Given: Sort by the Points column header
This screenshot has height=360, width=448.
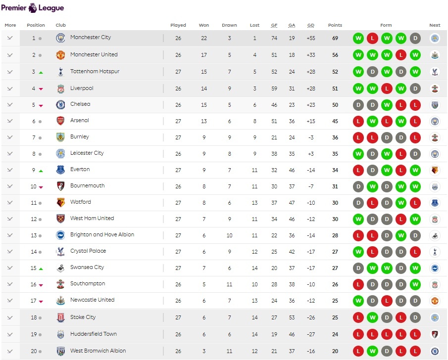Looking at the screenshot, I should (335, 25).
